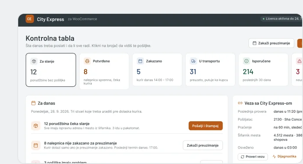This screenshot has width=303, height=164.
Task: Click the 'danas u 03:00' value
Action: (x=285, y=148)
